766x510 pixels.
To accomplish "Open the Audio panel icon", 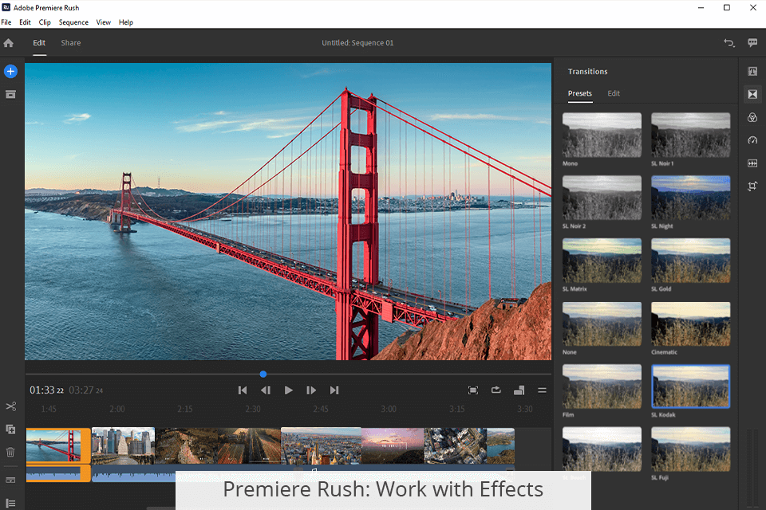I will coord(752,163).
